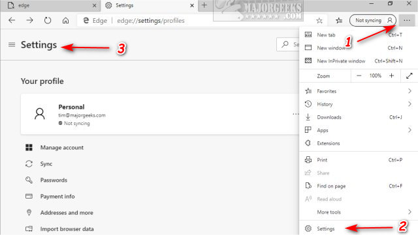418x235 pixels.
Task: Open the three-dot Settings and more menu
Action: tap(407, 20)
